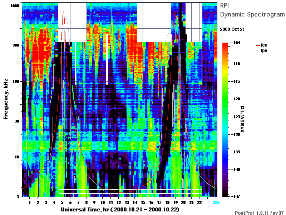Click the red fce legend entry
Screen dimensions: 286x215
[x=262, y=45]
